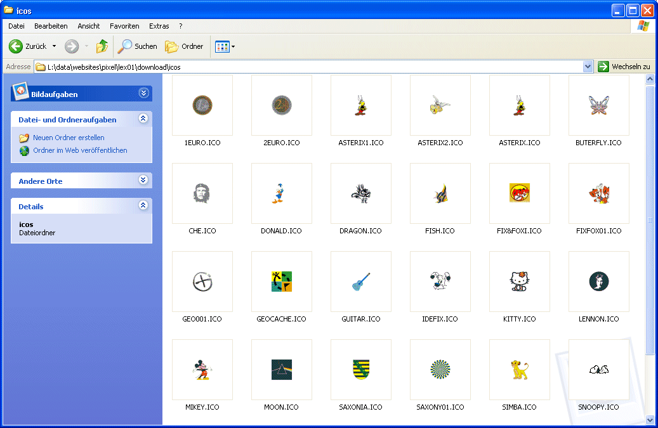Viewport: 658px width, 428px height.
Task: Select the CHE.ICO portrait thumbnail
Action: point(202,193)
